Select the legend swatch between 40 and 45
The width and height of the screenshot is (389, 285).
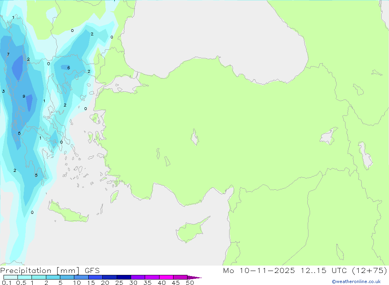click(x=166, y=277)
